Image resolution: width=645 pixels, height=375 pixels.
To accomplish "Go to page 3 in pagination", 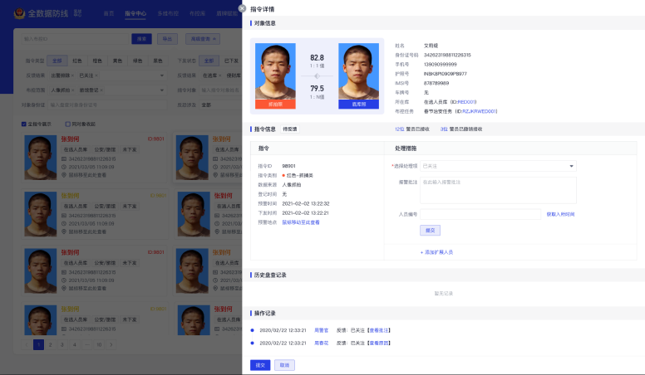I will [x=62, y=344].
